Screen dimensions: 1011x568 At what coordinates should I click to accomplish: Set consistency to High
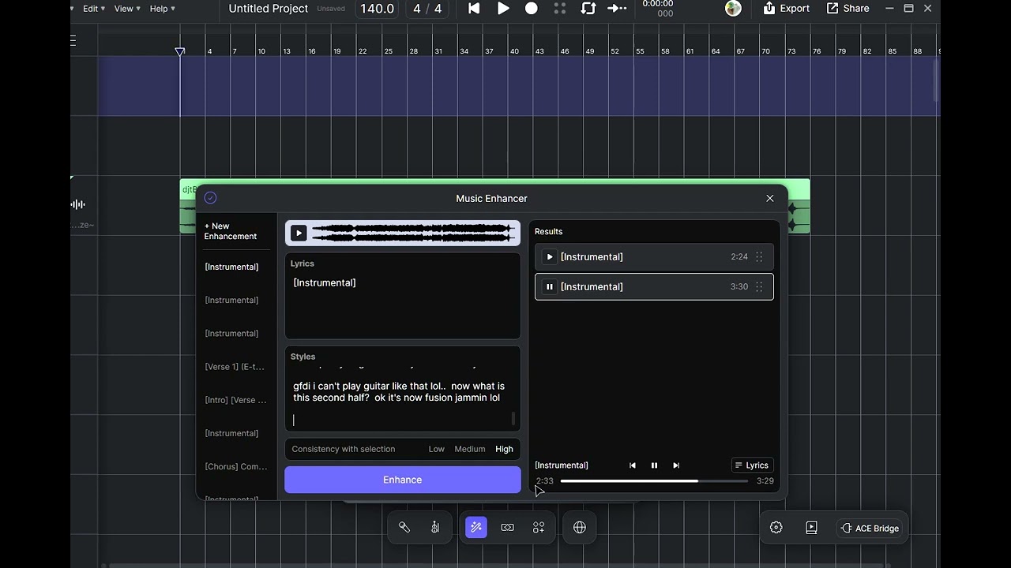504,449
